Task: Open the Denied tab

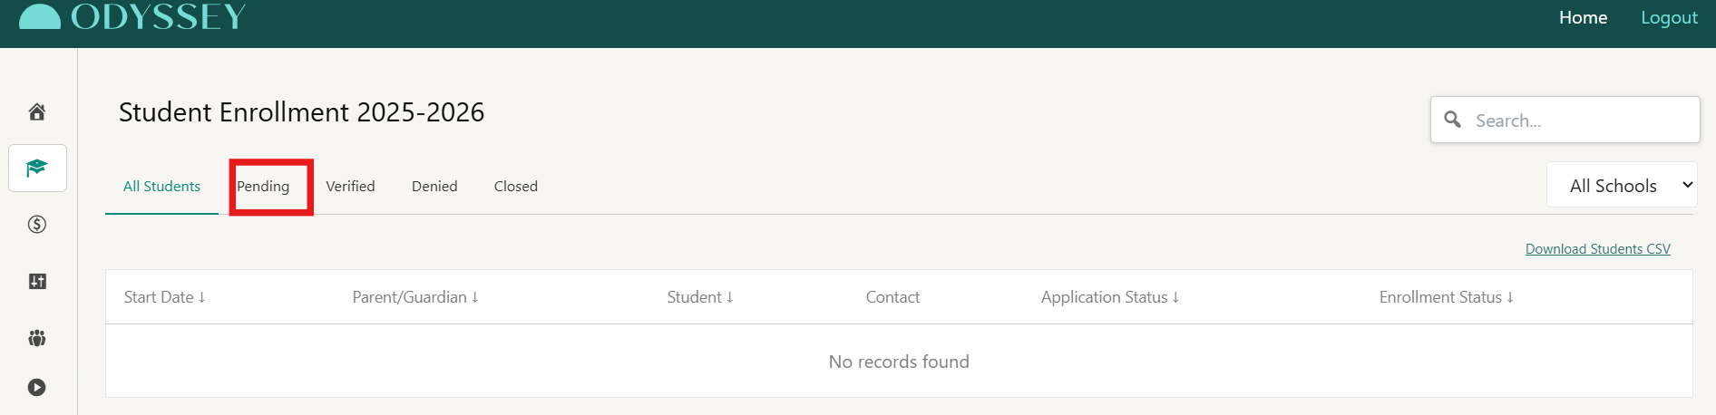Action: pos(434,187)
